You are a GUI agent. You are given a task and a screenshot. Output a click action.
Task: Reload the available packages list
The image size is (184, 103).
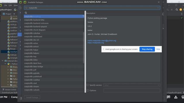pos(26,13)
